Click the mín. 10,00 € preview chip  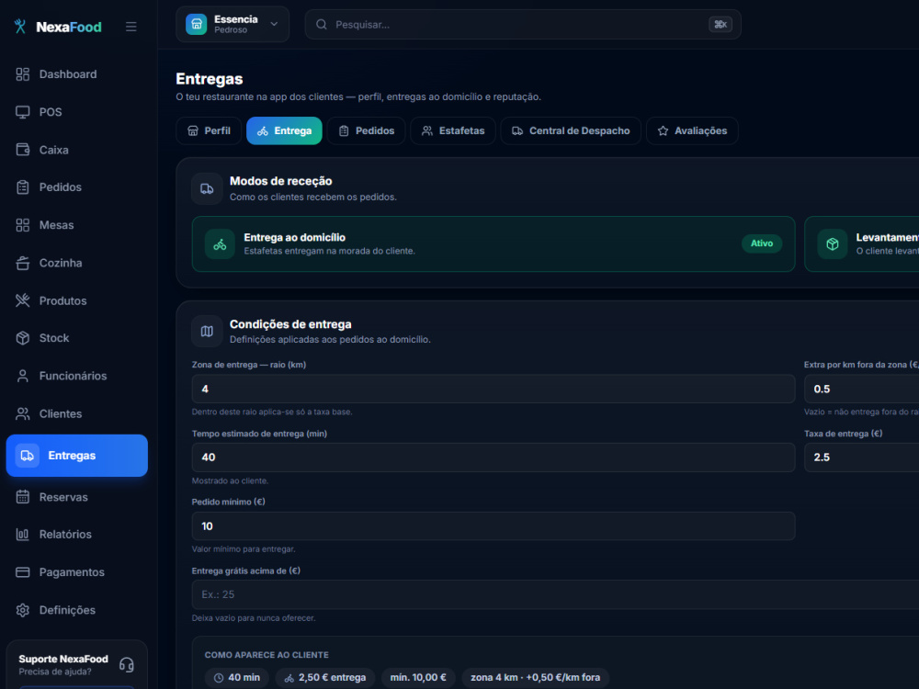[x=418, y=678]
